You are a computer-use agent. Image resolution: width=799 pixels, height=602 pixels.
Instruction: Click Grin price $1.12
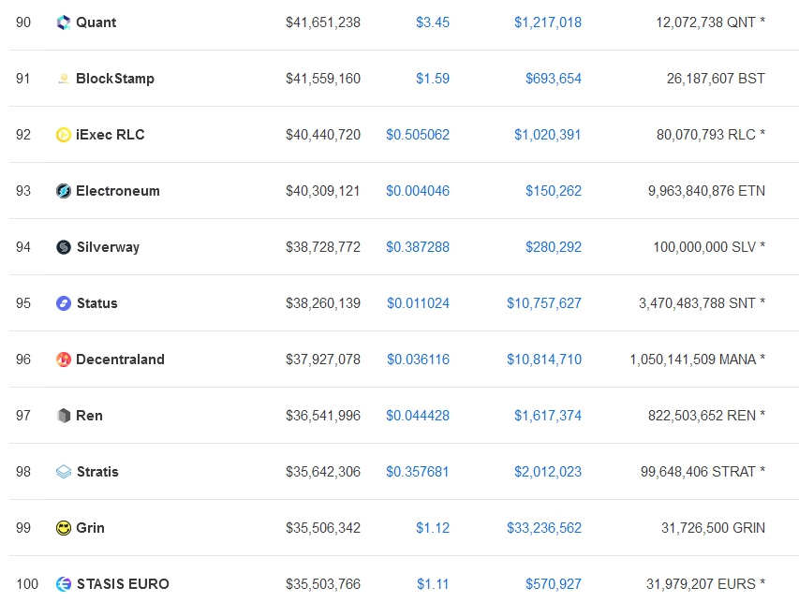pos(433,528)
